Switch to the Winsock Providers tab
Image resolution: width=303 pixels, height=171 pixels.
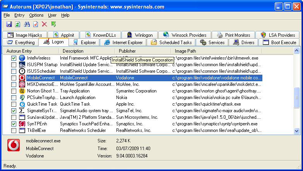tap(185, 35)
